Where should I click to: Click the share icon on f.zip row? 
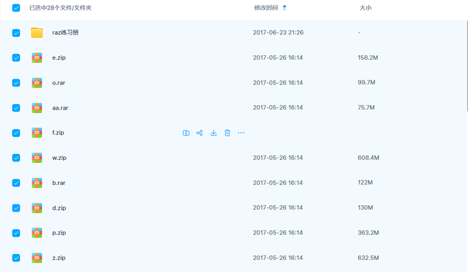coord(200,132)
